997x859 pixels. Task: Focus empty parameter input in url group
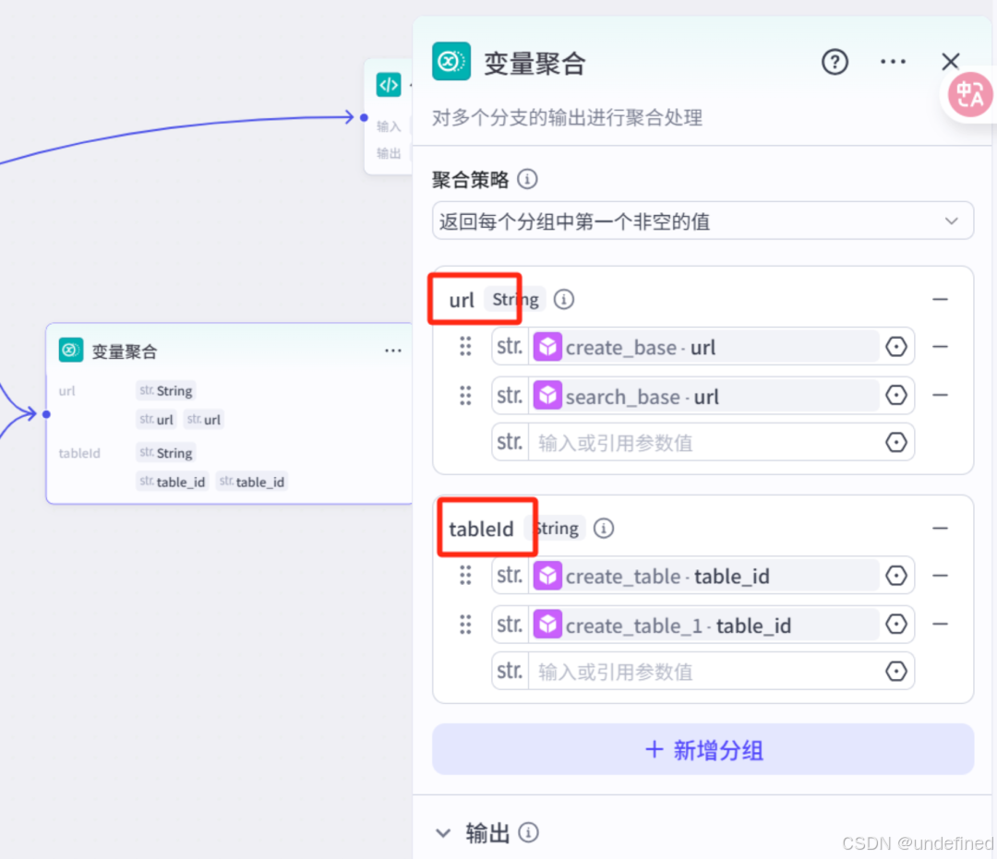pyautogui.click(x=703, y=442)
